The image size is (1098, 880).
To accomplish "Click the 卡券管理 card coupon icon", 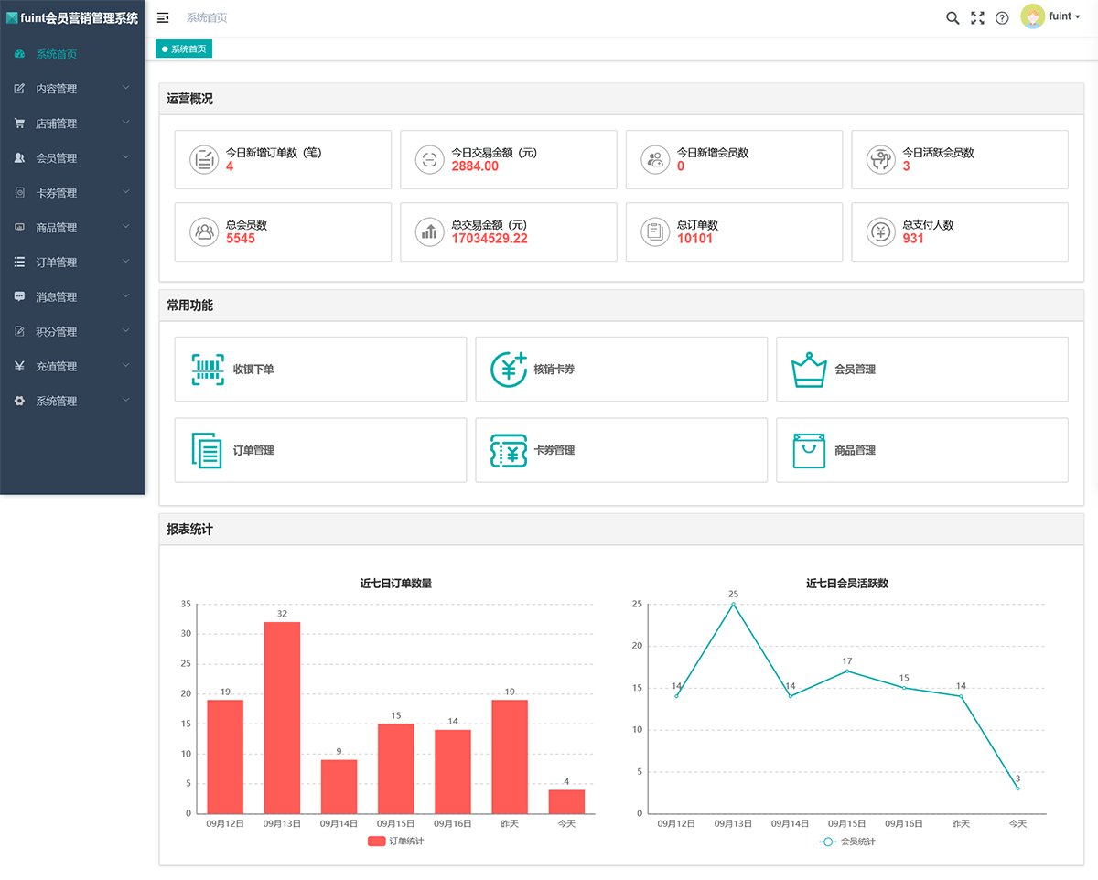I will tap(509, 449).
